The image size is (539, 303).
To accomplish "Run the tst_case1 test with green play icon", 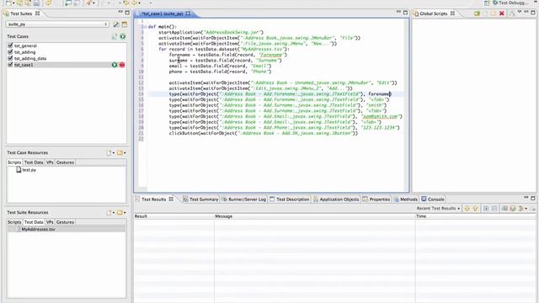I will tap(115, 65).
